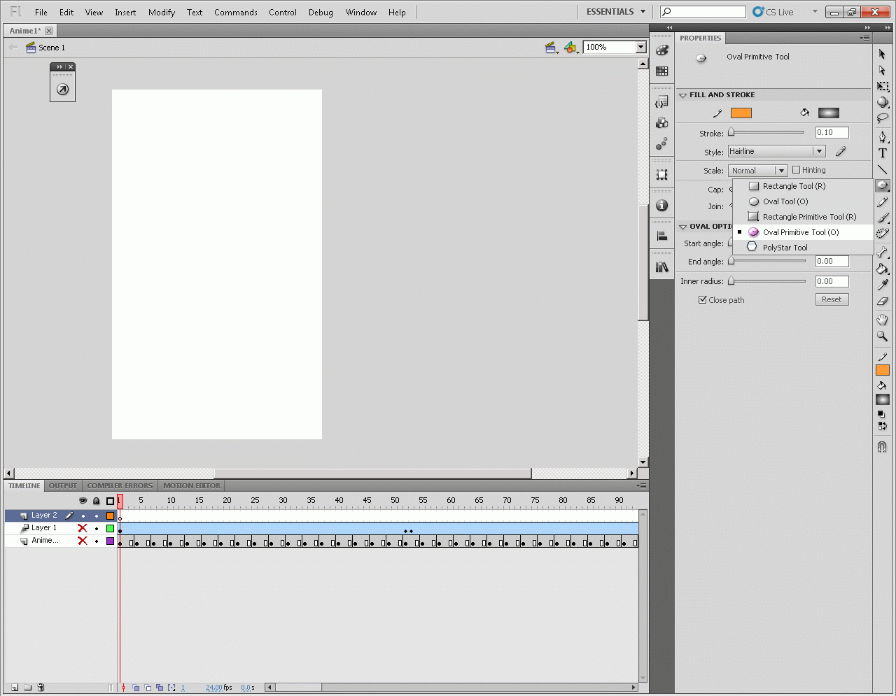Image resolution: width=896 pixels, height=696 pixels.
Task: Open the ESSENTIALS workspace dropdown
Action: point(616,12)
